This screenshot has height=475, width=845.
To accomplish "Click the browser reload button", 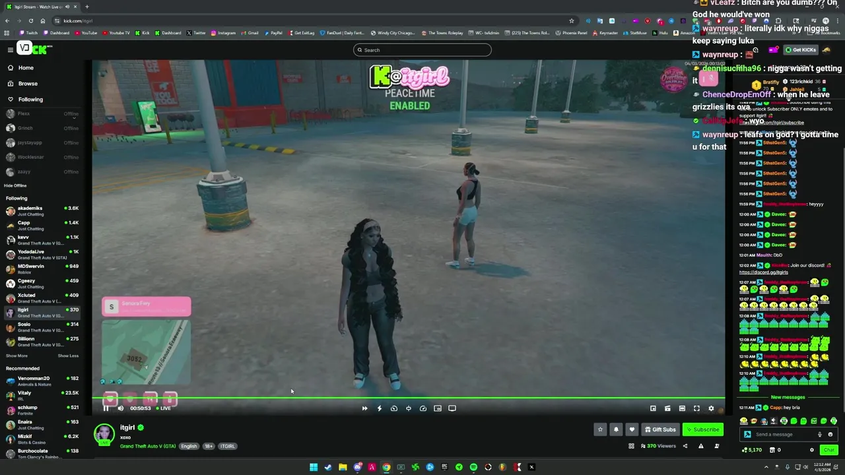I will pos(30,21).
